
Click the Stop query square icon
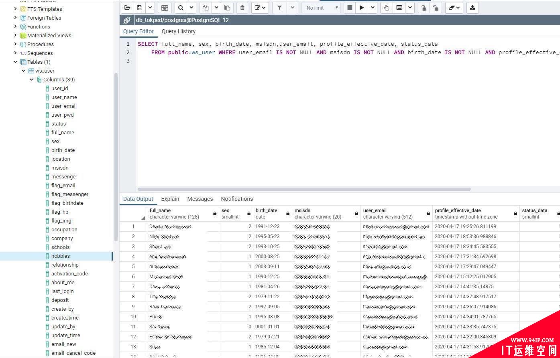350,8
